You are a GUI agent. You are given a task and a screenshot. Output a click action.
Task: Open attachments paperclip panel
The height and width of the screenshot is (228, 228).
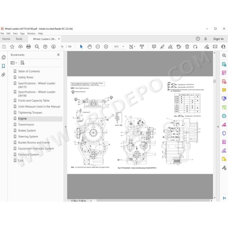point(3,75)
